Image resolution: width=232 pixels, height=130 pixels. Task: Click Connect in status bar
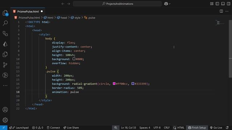point(53,127)
